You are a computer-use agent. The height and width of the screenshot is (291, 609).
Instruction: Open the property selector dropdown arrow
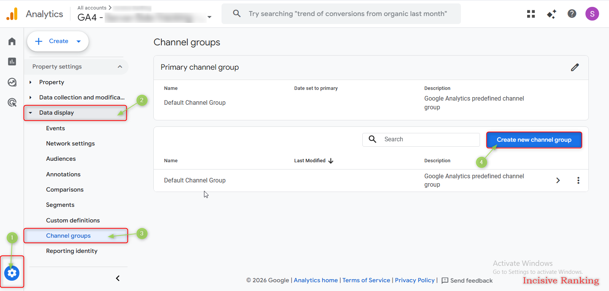pos(209,17)
